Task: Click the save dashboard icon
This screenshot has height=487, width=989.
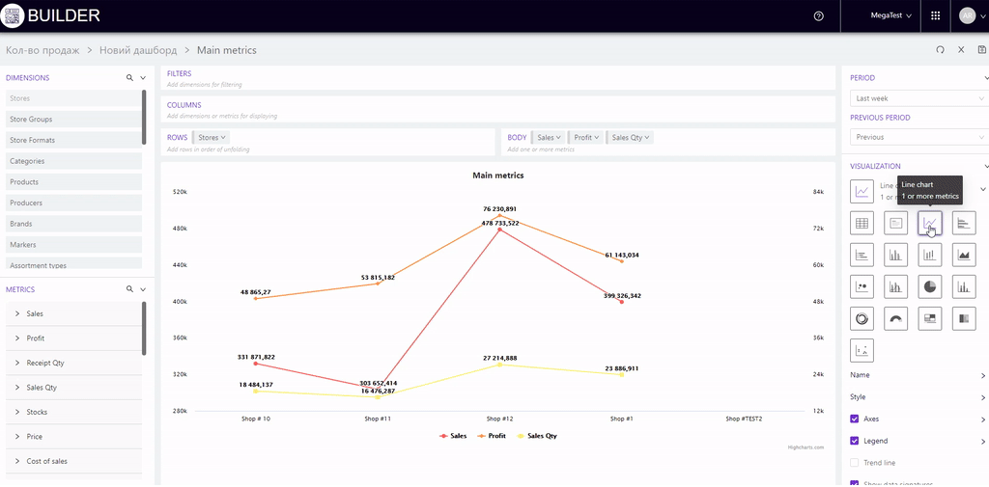Action: (982, 50)
